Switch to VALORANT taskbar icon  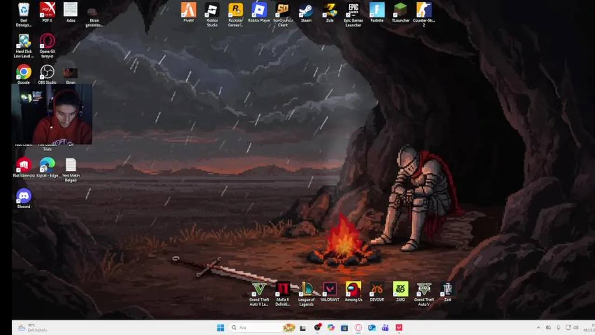tap(399, 328)
